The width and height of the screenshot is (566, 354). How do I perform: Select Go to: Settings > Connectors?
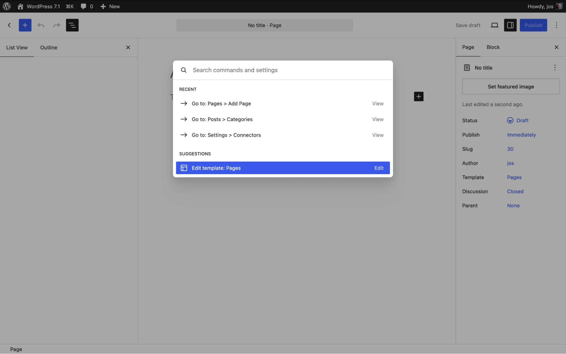(x=283, y=135)
